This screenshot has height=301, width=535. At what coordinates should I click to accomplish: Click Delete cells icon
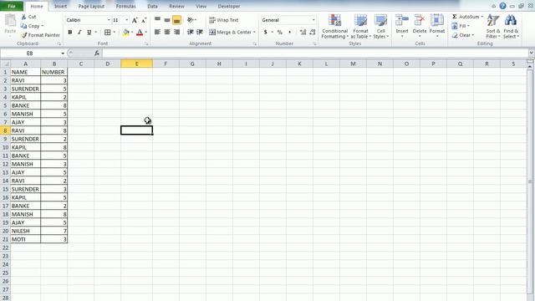point(420,20)
